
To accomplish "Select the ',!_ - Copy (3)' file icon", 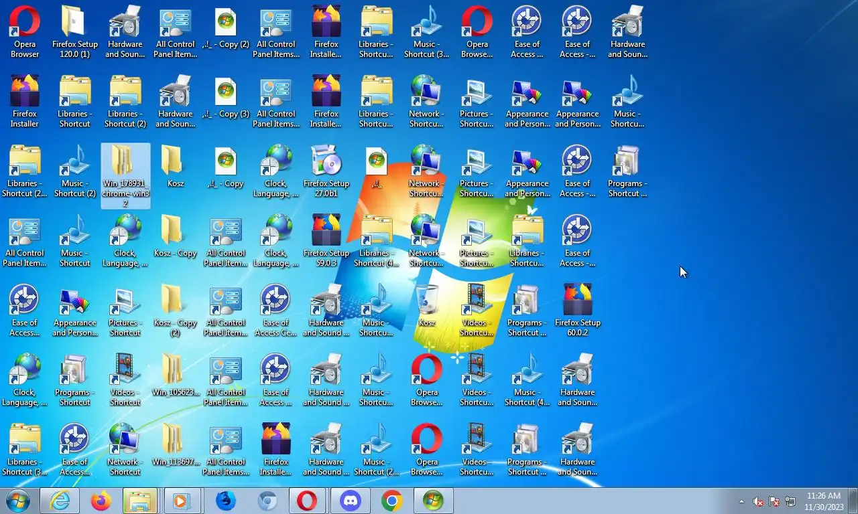I will click(x=226, y=98).
